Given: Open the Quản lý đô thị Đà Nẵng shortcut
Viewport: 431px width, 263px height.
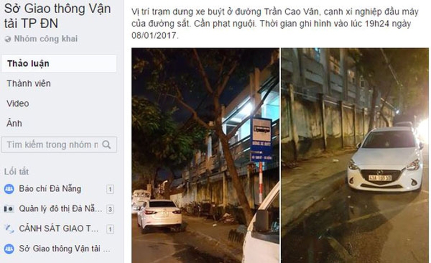Looking at the screenshot, I should coord(60,209).
